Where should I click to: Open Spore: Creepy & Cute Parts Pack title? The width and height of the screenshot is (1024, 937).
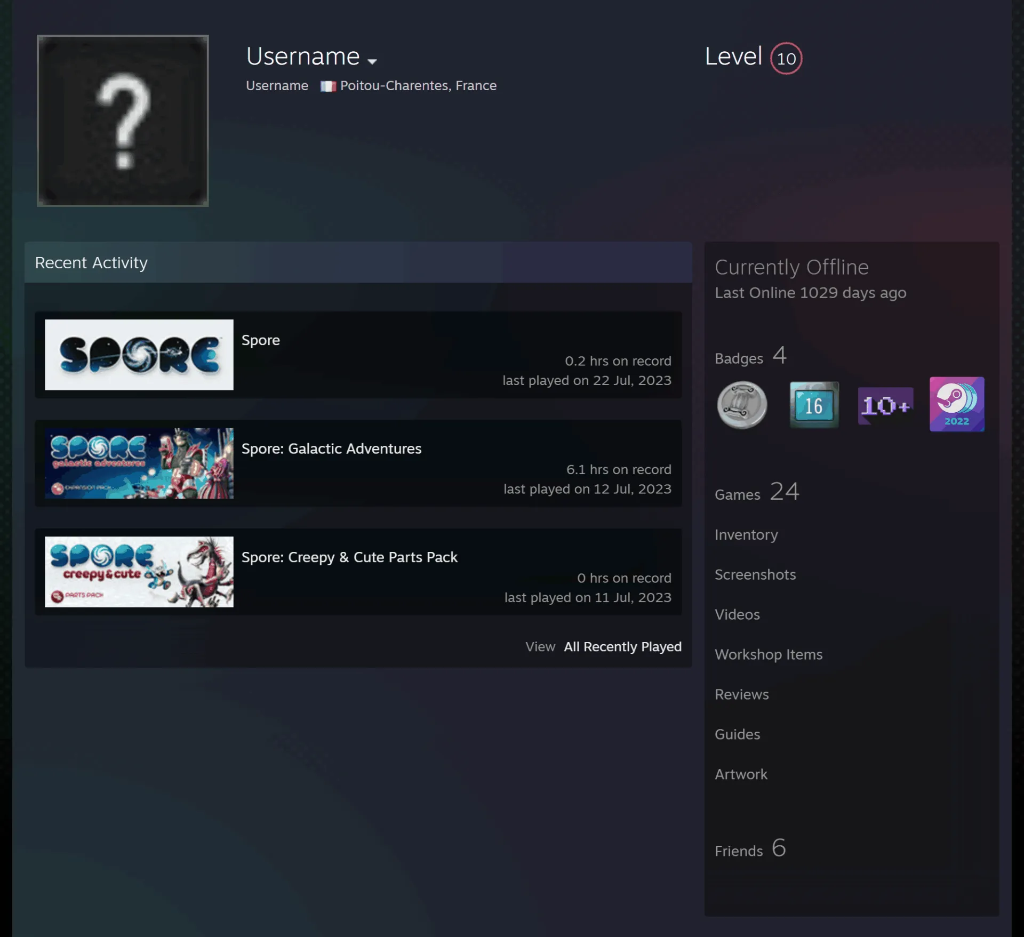point(349,557)
